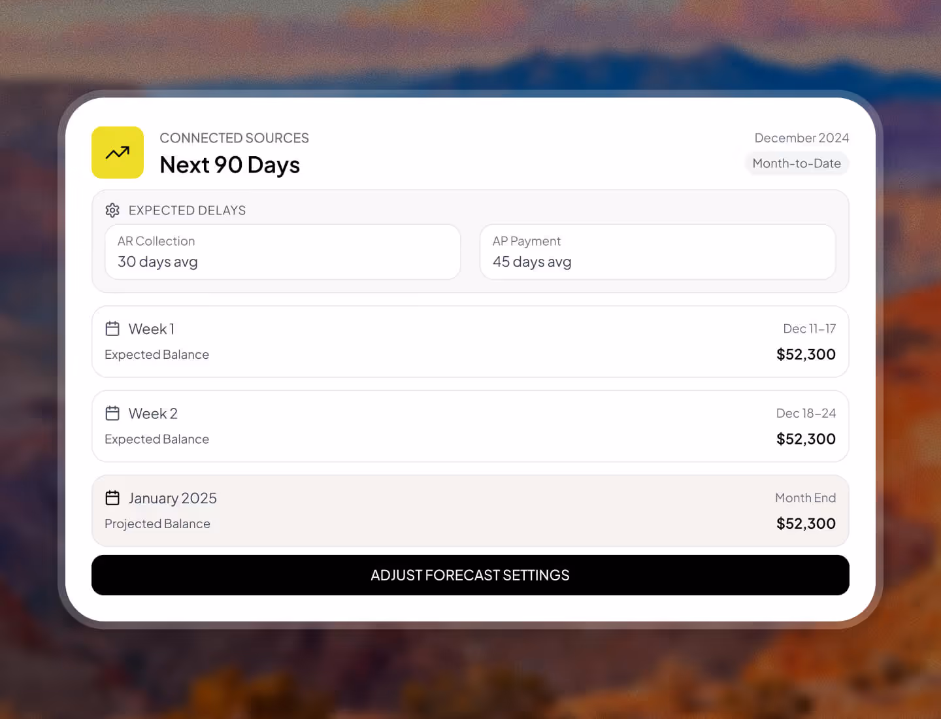Switch on the Expected Delays section

pos(187,210)
